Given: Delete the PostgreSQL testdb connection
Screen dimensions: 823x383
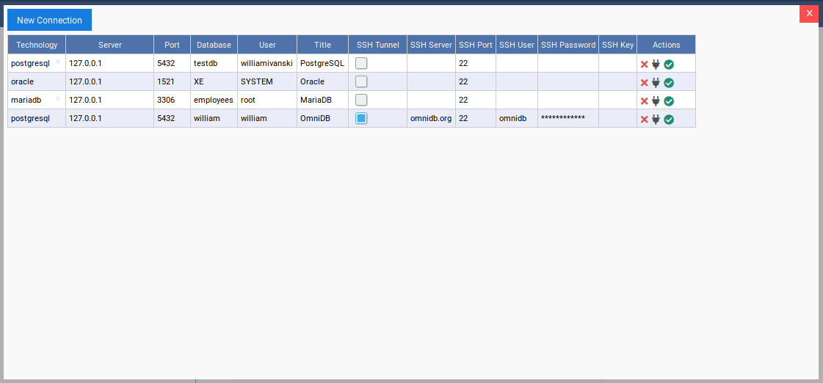Looking at the screenshot, I should tap(644, 64).
